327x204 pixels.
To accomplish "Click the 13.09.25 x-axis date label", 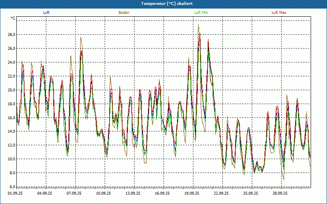I will point(133,194).
